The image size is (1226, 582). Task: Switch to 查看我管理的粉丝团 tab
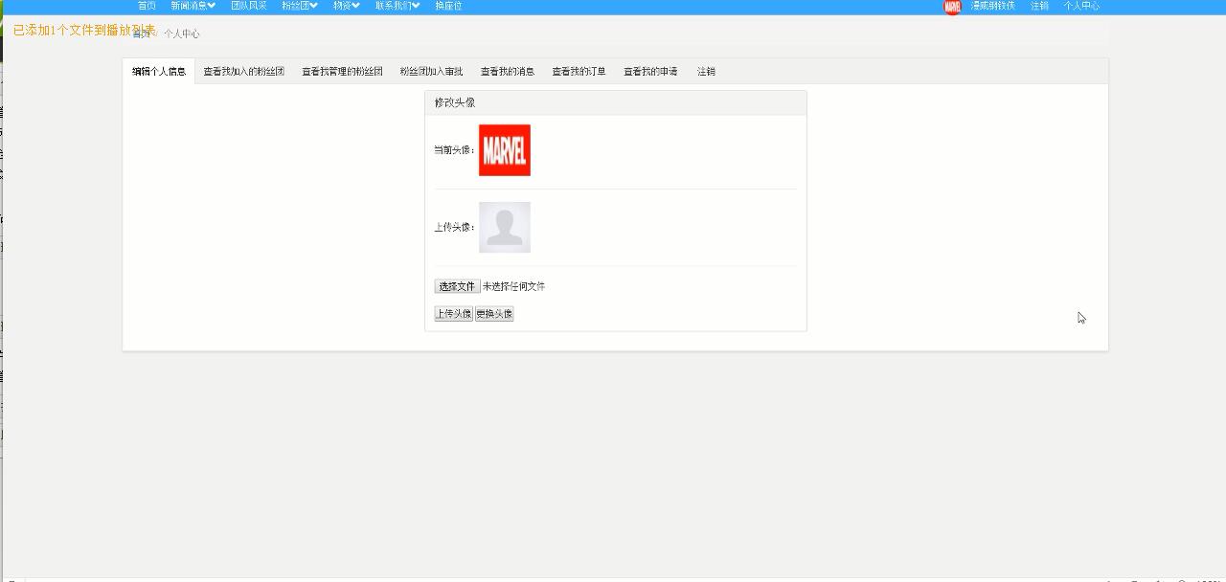[x=342, y=72]
